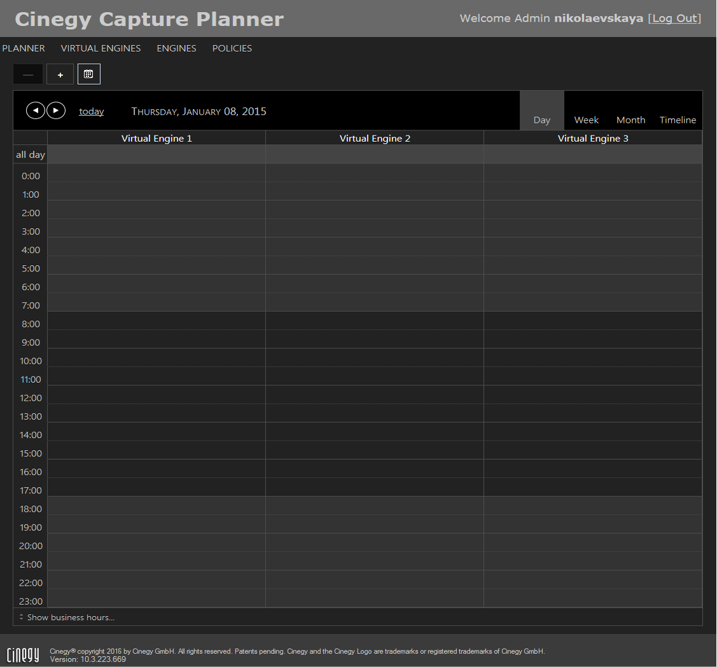Click the Log Out link
The height and width of the screenshot is (667, 717).
coord(674,18)
